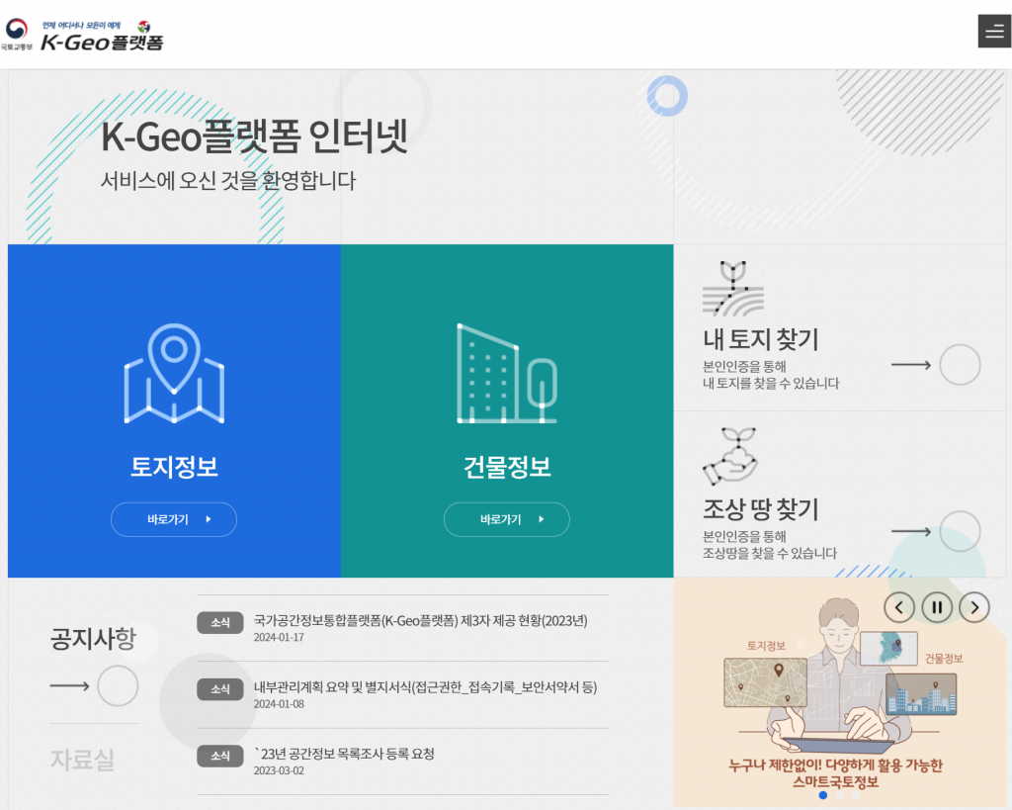
Task: Open 조상 땅 찾기 heading
Action: tap(760, 509)
